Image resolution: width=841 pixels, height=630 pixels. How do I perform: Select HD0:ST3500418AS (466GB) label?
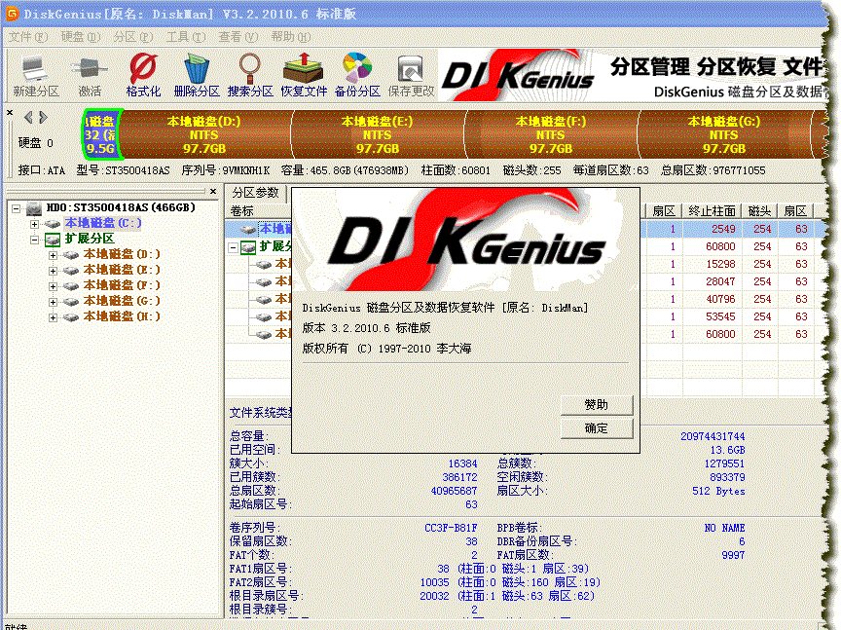pyautogui.click(x=121, y=207)
